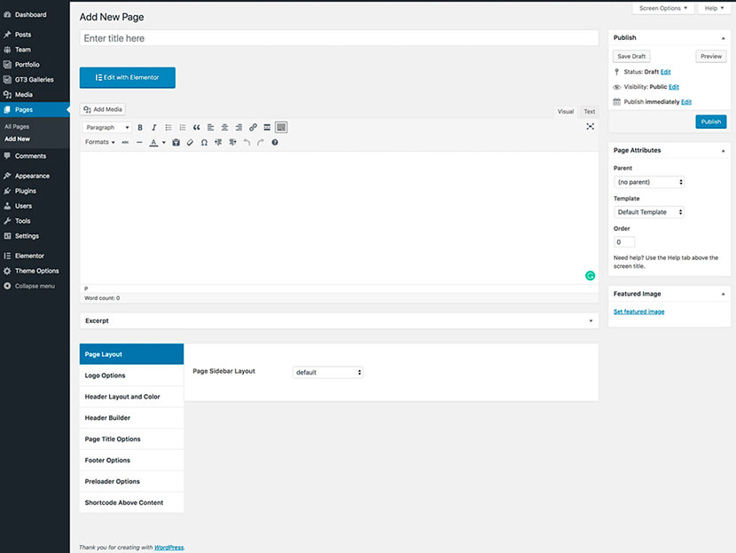Insert or edit a link
736x553 pixels.
253,127
